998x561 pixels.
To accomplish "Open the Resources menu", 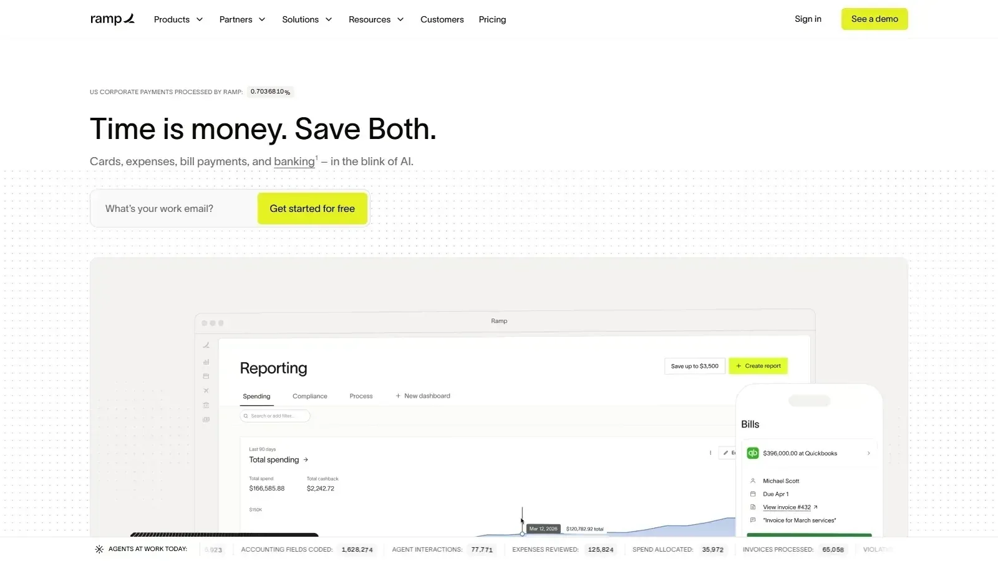I will pos(376,19).
